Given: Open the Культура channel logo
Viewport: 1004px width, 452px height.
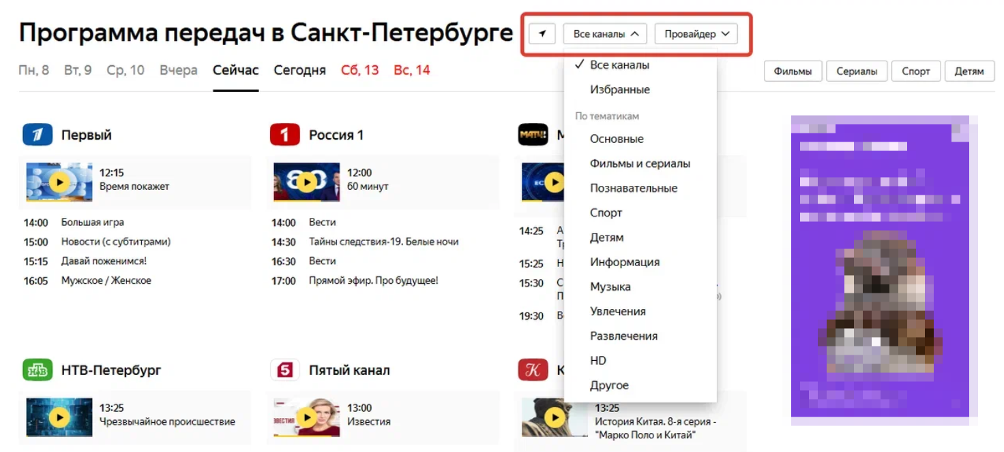Looking at the screenshot, I should click(533, 370).
